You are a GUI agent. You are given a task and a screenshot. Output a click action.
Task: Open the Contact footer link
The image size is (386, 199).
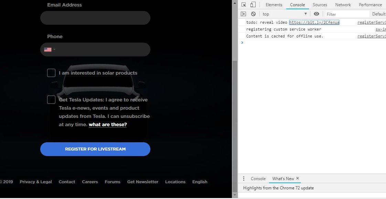(67, 182)
